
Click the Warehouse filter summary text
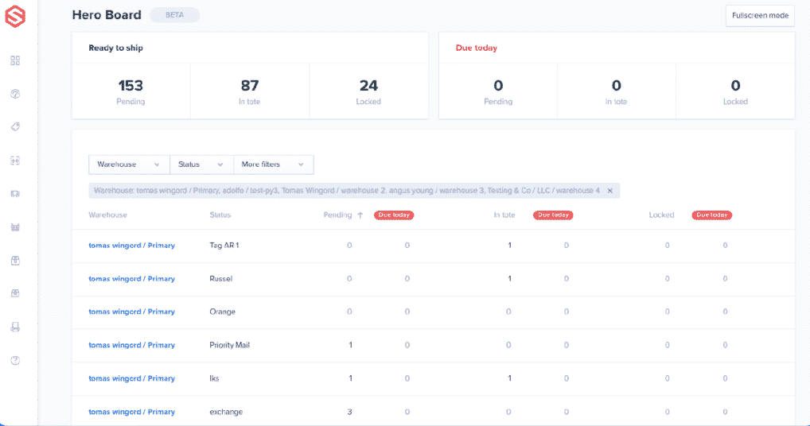[347, 191]
